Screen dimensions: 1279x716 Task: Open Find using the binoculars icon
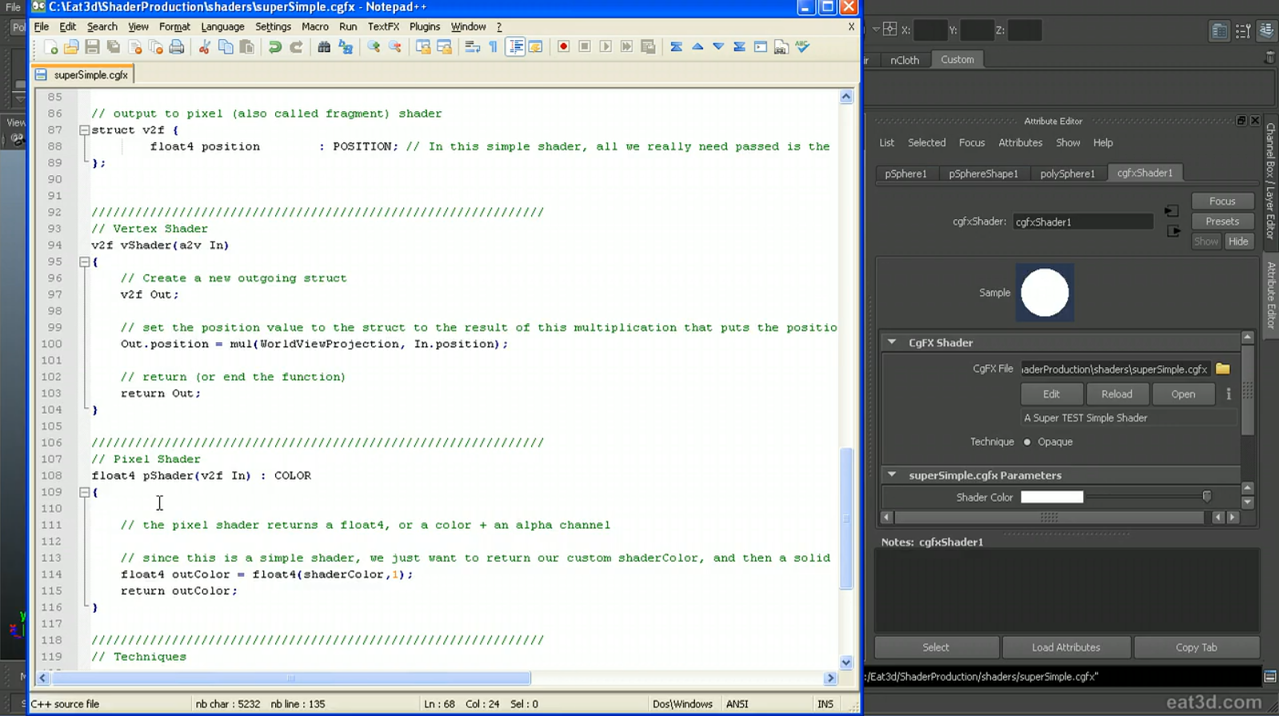(324, 47)
